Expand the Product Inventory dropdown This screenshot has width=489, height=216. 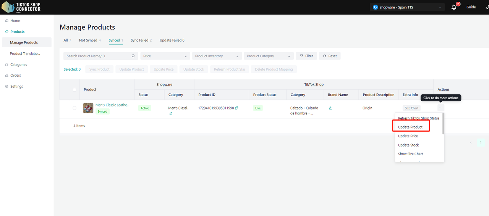click(217, 56)
